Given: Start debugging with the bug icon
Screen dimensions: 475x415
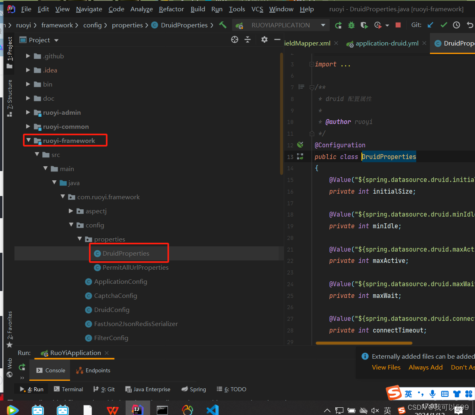Looking at the screenshot, I should pos(351,25).
